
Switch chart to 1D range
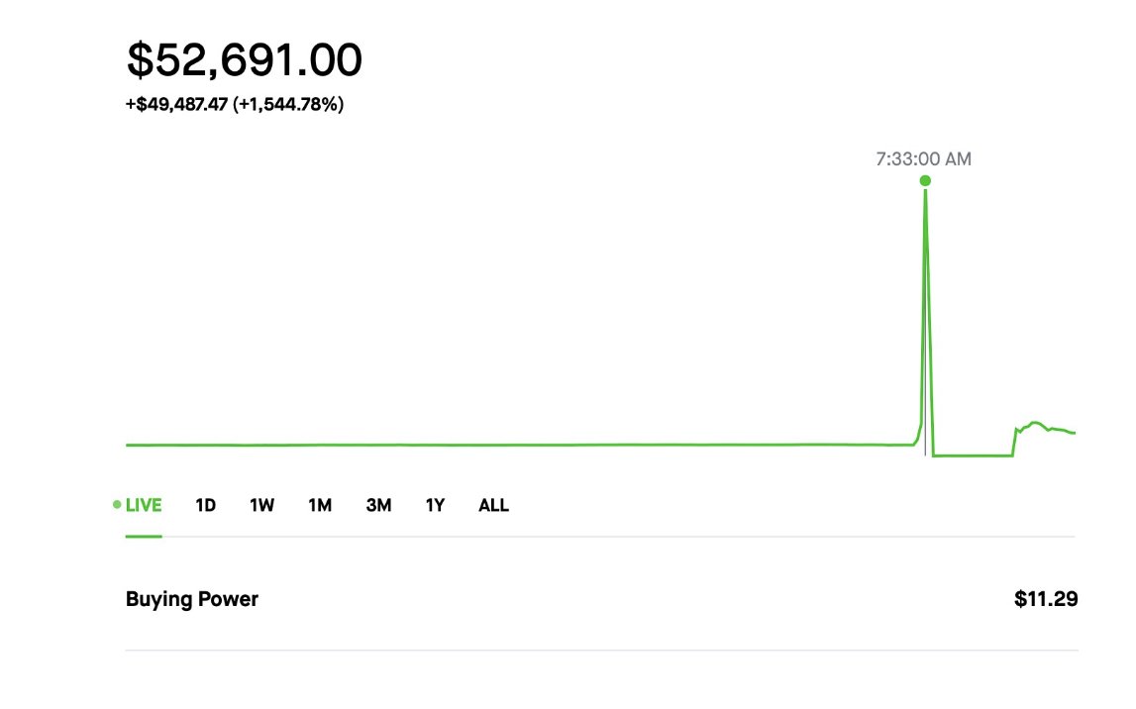coord(206,505)
